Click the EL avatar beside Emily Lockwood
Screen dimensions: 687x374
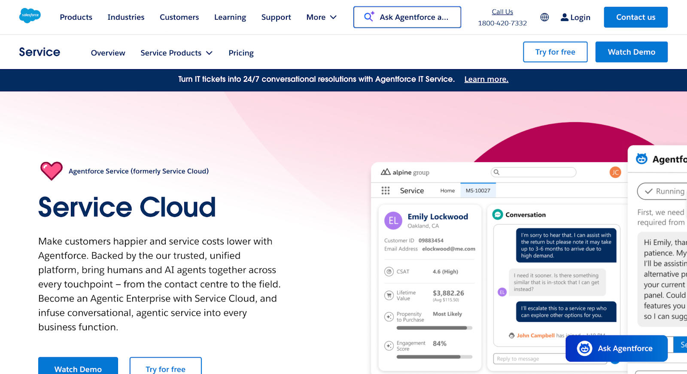(393, 220)
